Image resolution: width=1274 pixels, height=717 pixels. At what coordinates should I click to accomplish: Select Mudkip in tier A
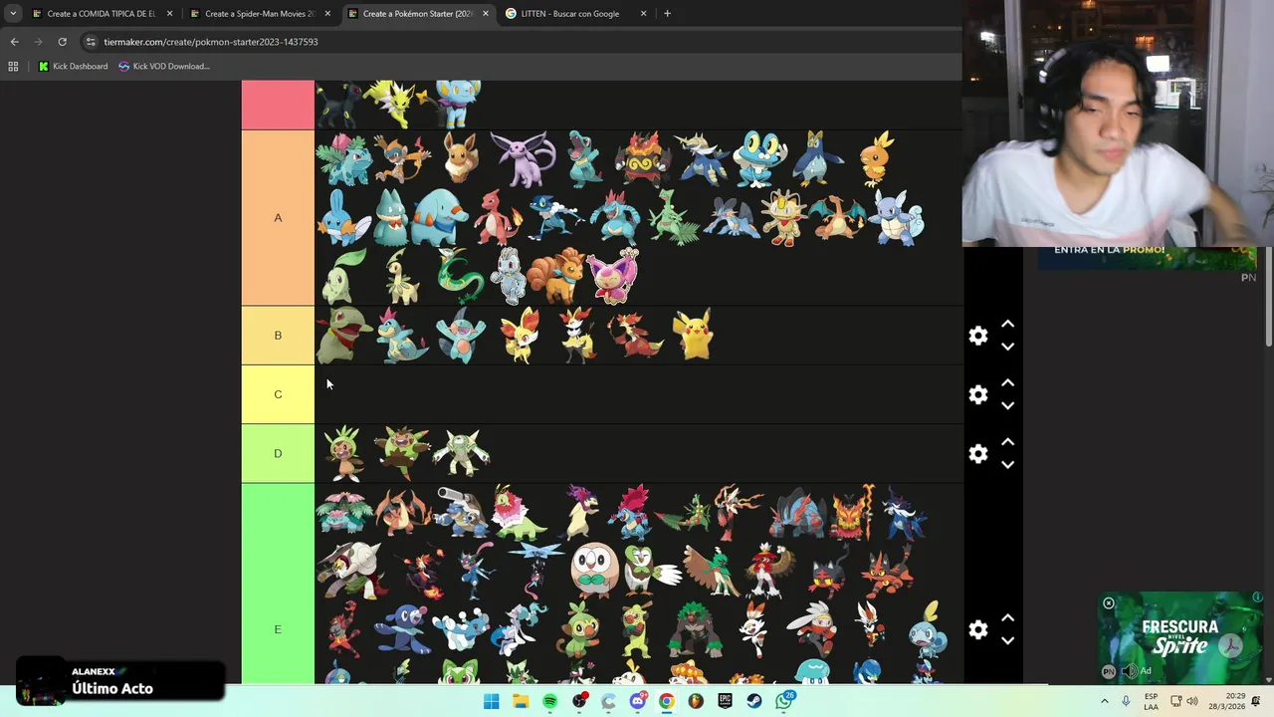pyautogui.click(x=343, y=218)
